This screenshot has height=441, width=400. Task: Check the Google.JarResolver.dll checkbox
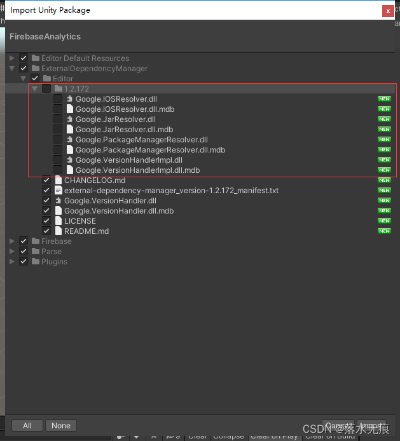58,119
